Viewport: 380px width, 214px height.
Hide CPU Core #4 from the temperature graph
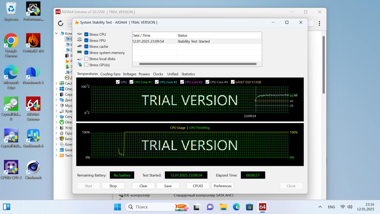tap(208, 82)
